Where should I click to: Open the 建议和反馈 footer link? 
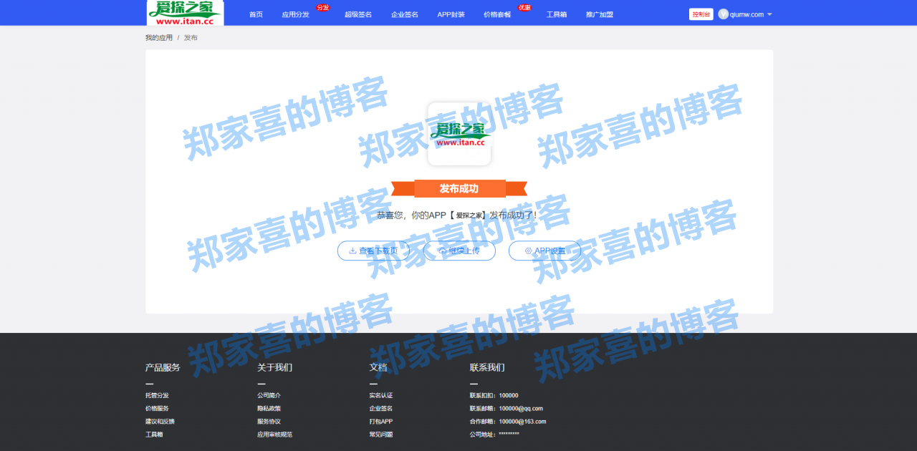click(160, 421)
